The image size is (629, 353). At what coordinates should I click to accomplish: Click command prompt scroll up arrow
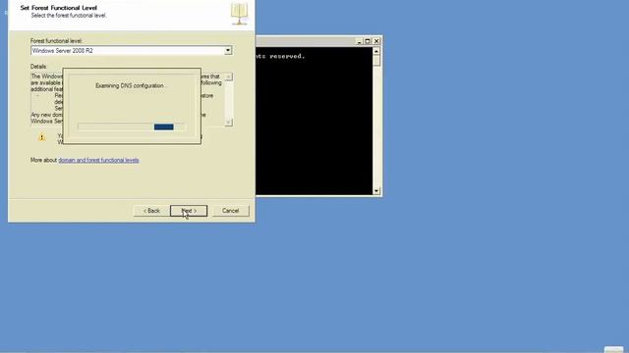tap(376, 51)
